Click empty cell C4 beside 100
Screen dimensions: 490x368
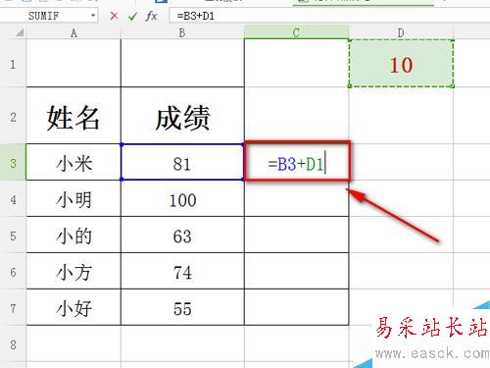coord(296,198)
